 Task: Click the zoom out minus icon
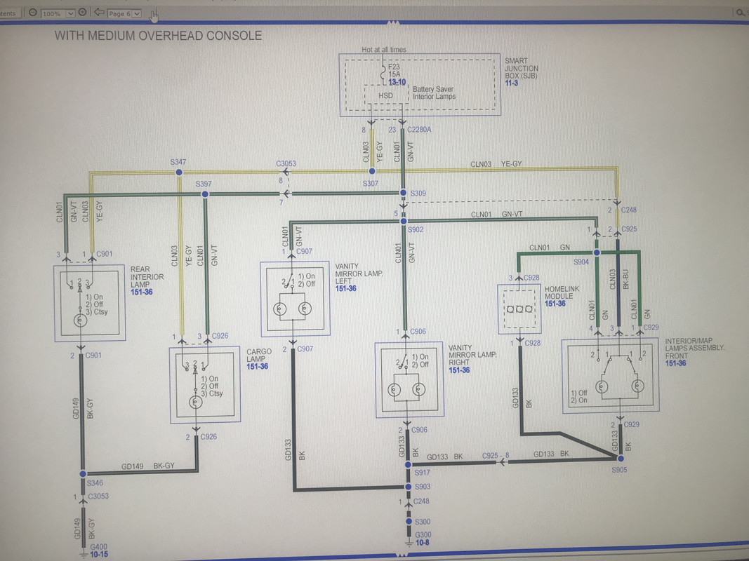[32, 13]
